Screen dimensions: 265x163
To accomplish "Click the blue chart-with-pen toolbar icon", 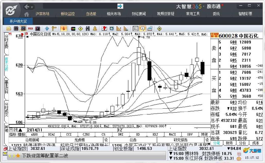I will click(150, 29).
